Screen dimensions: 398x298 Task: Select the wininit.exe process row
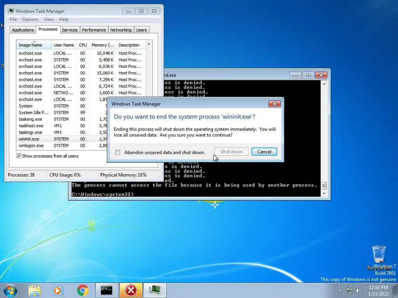[62, 139]
